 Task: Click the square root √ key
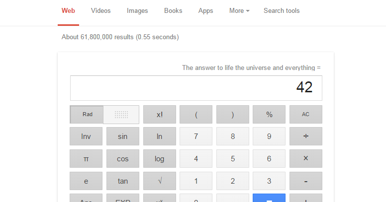159,181
